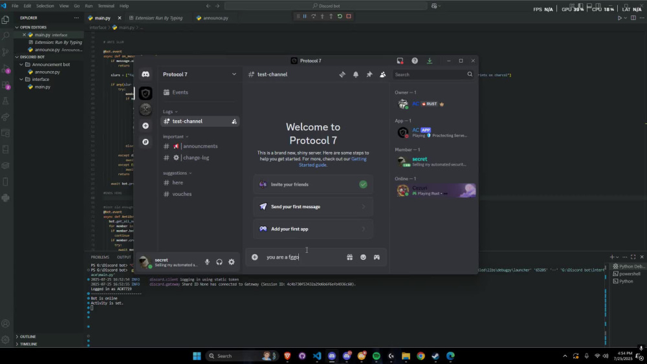Open VS Code Source Control activity icon
This screenshot has height=364, width=647.
5,52
